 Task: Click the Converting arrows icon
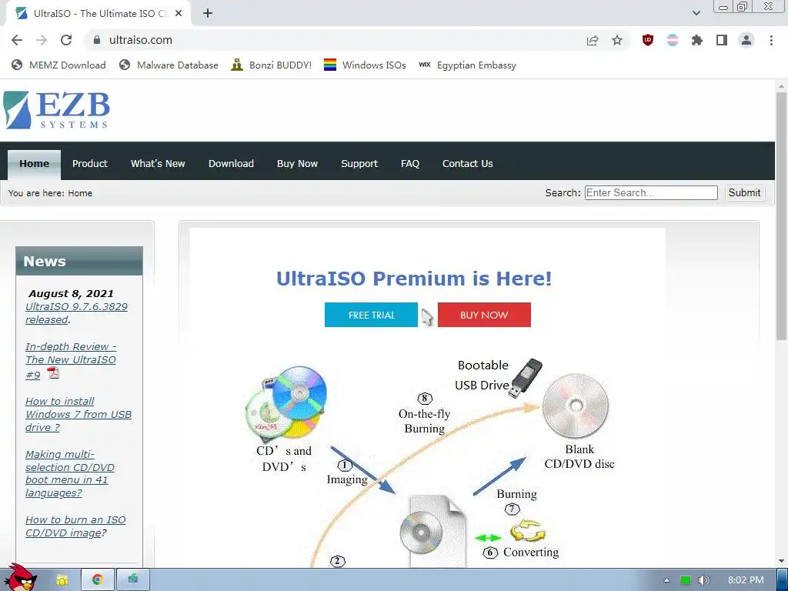(x=528, y=531)
